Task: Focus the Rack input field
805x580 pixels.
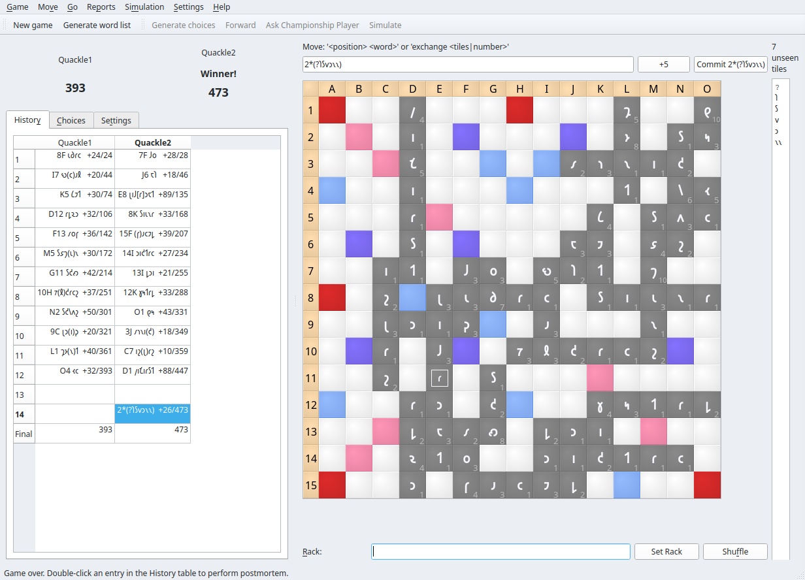Action: coord(501,552)
